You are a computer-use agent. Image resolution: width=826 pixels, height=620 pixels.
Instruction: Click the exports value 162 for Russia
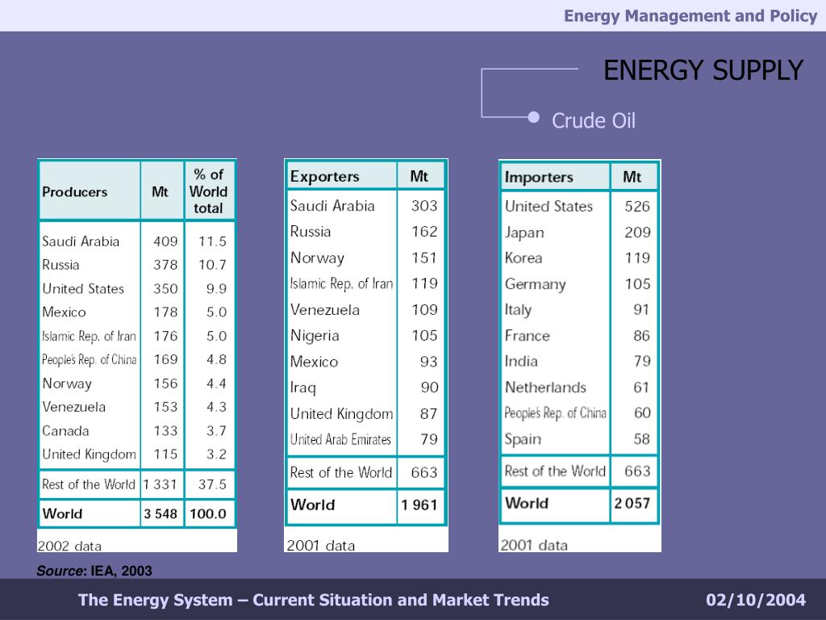click(x=424, y=232)
